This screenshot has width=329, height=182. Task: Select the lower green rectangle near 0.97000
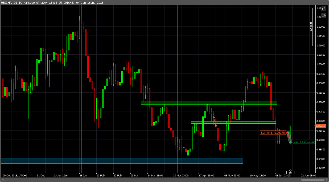point(233,122)
